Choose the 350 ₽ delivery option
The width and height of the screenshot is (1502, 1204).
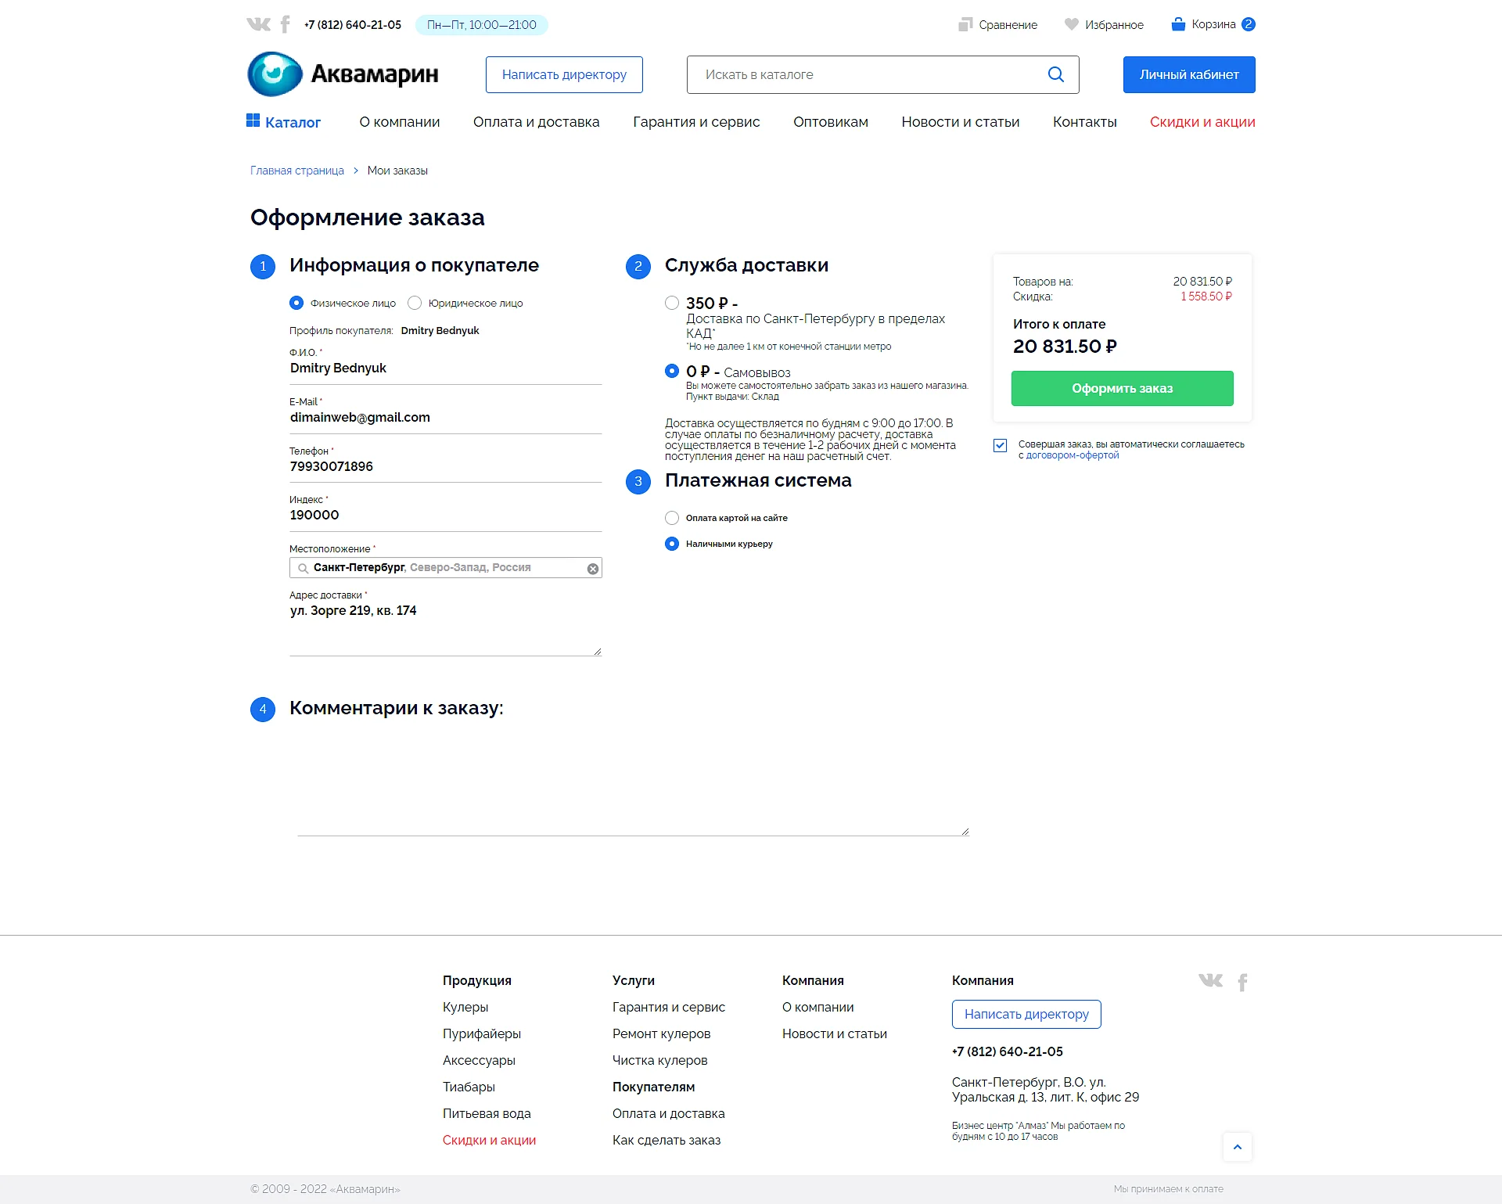coord(672,303)
